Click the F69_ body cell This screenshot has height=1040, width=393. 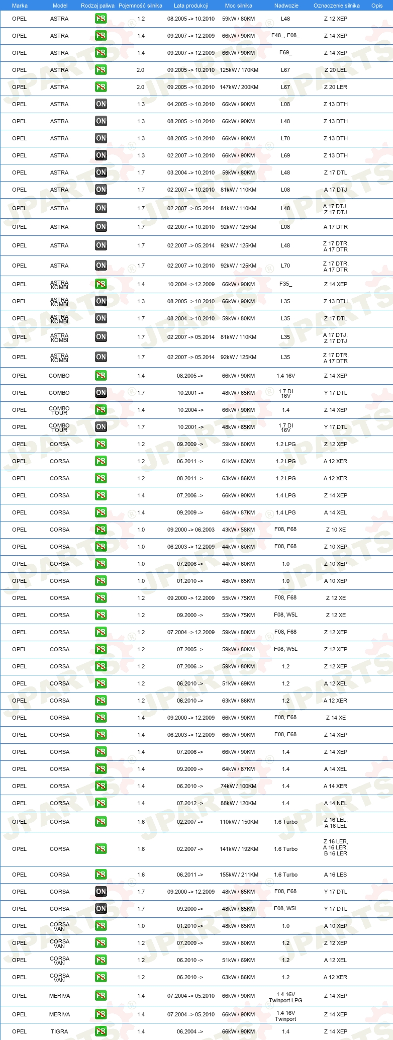tap(285, 53)
